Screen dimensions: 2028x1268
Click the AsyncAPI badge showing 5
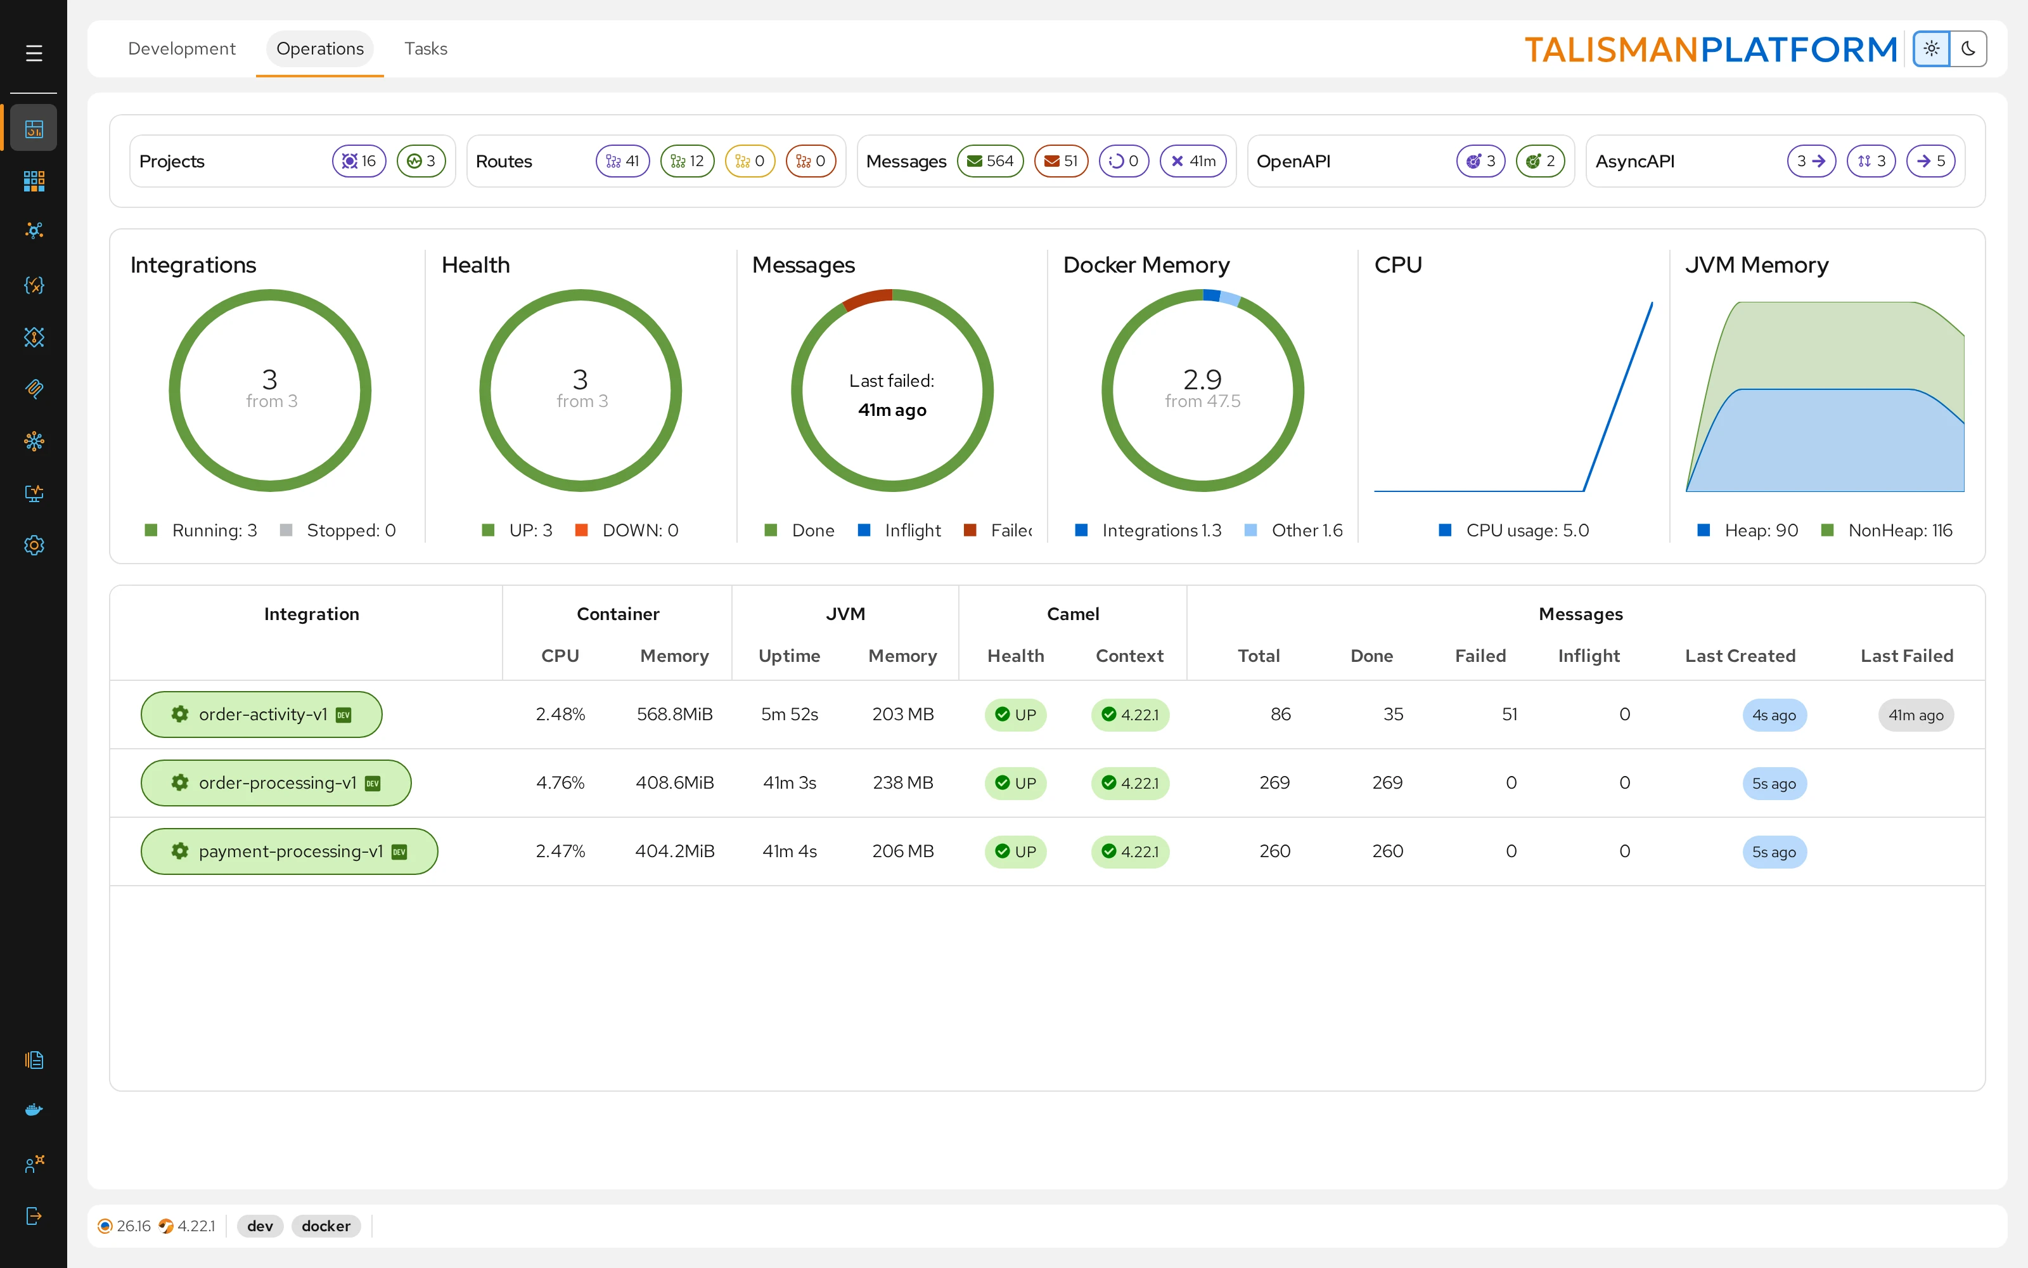(x=1931, y=161)
